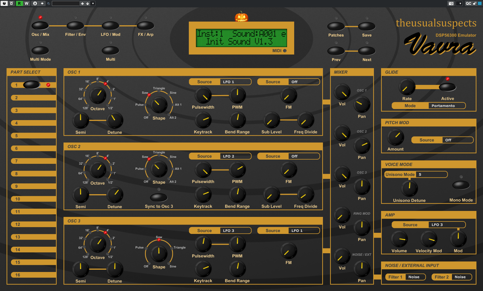Click the circled 'a' toolbar icon
The width and height of the screenshot is (483, 291).
pos(35,3)
